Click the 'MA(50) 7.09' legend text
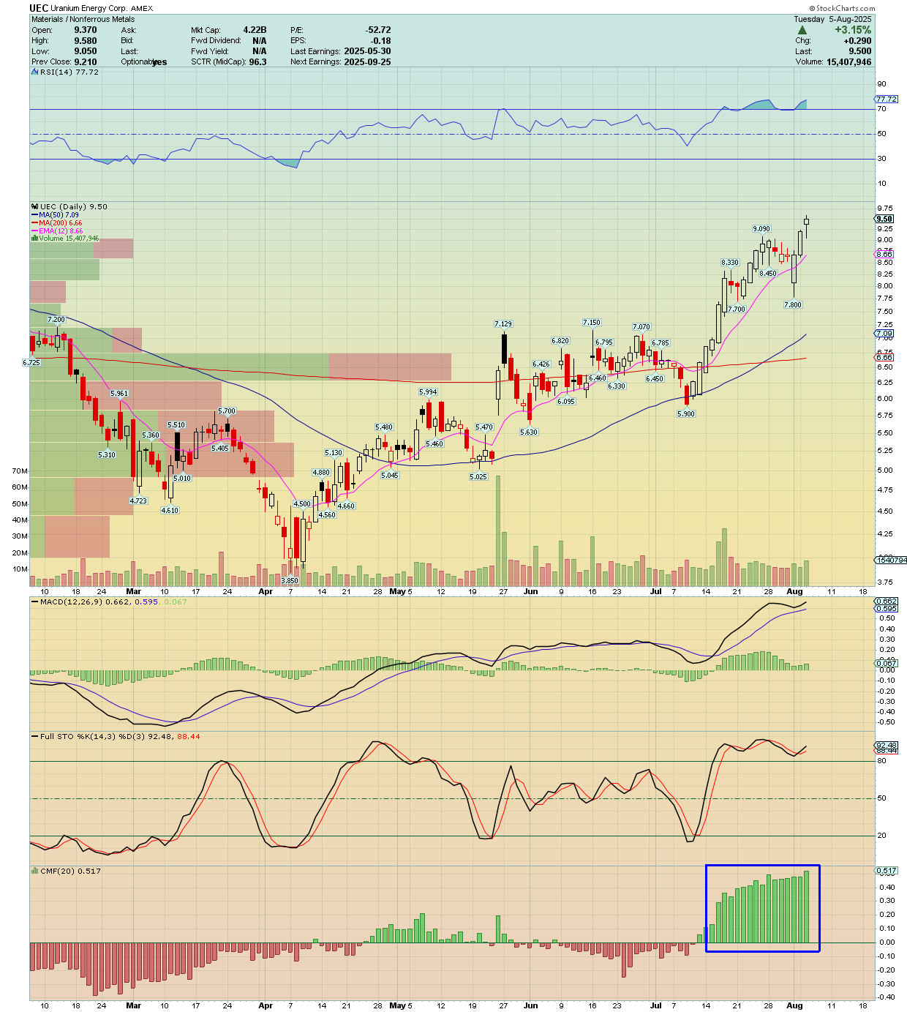The height and width of the screenshot is (1012, 907). 59,215
